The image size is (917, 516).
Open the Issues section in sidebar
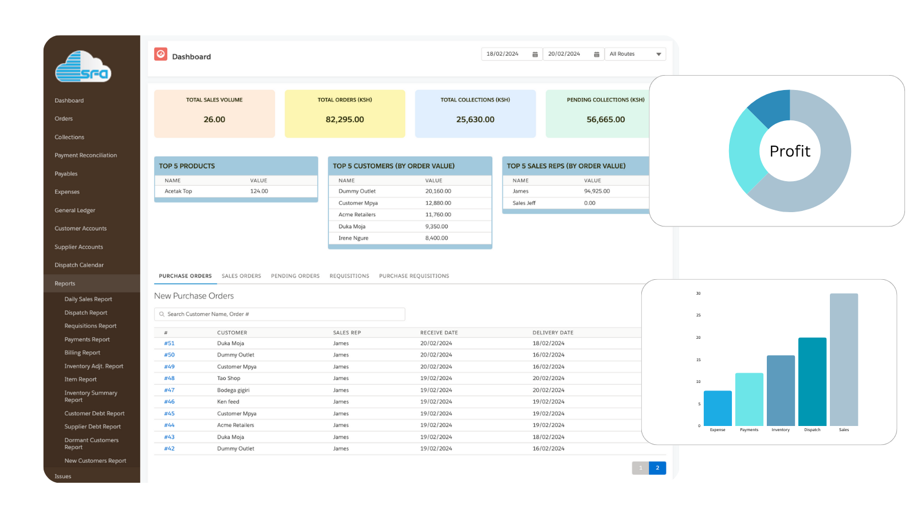[x=62, y=476]
